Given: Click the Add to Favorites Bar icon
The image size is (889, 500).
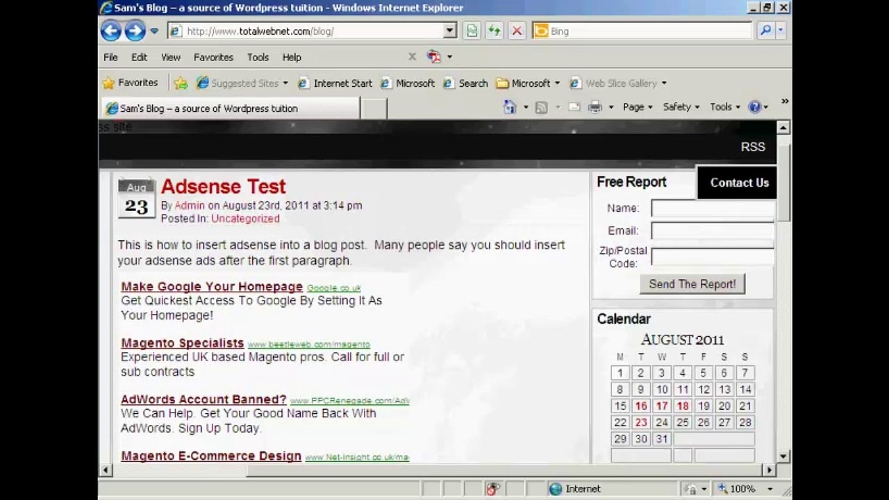Looking at the screenshot, I should coord(181,83).
